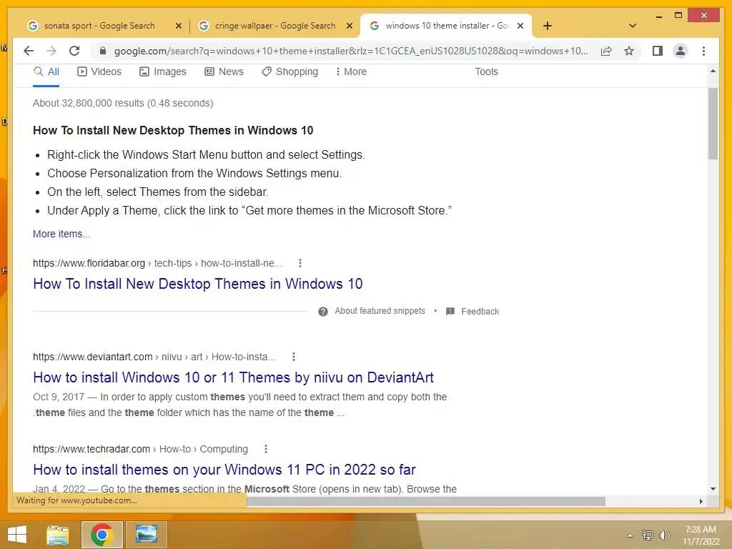Open the volume tray icon
732x549 pixels.
(x=664, y=535)
